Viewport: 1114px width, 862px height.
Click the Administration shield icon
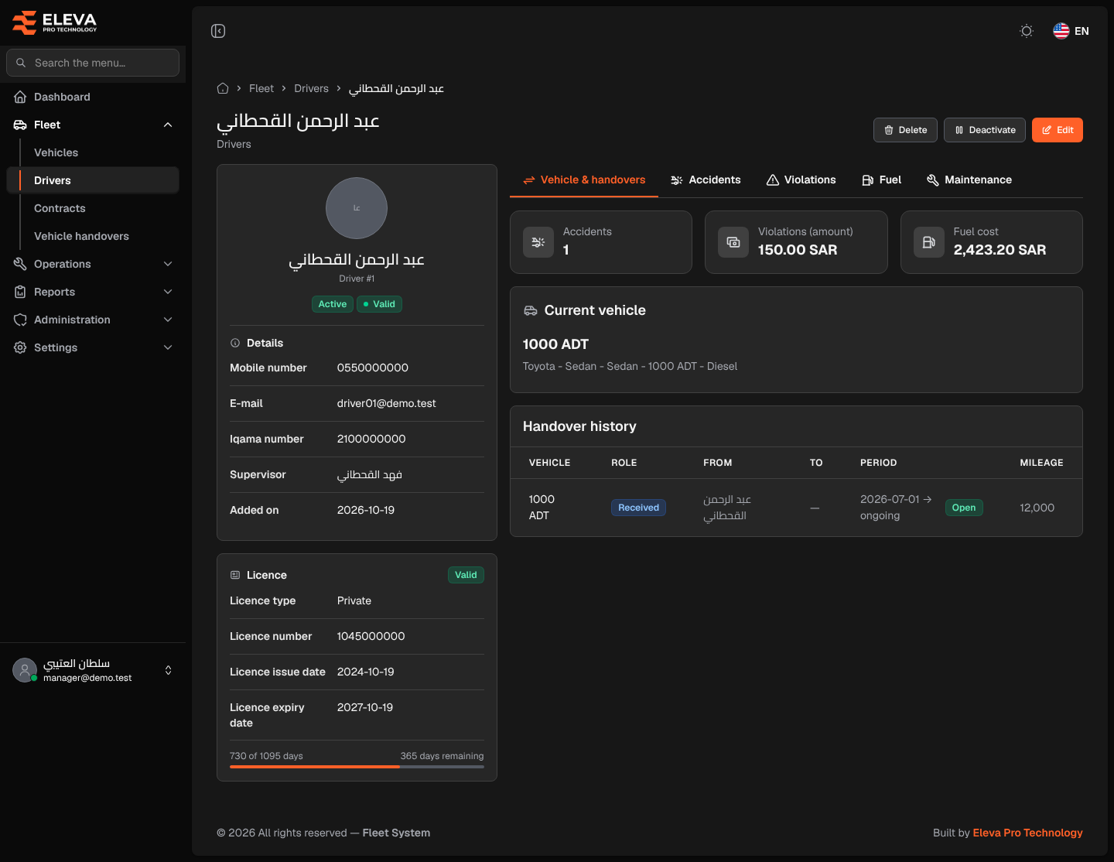pos(20,320)
